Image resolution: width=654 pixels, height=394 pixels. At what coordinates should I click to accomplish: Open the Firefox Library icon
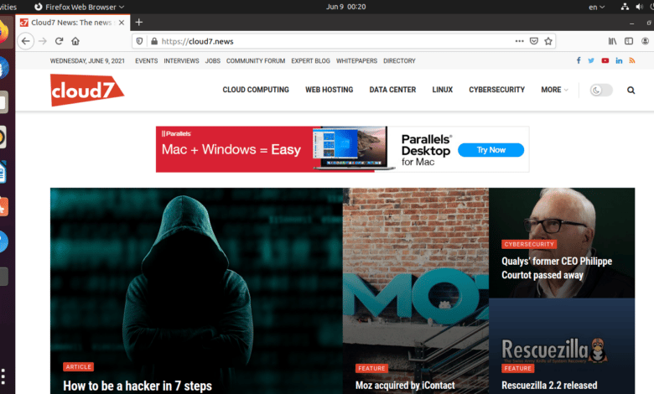point(612,41)
